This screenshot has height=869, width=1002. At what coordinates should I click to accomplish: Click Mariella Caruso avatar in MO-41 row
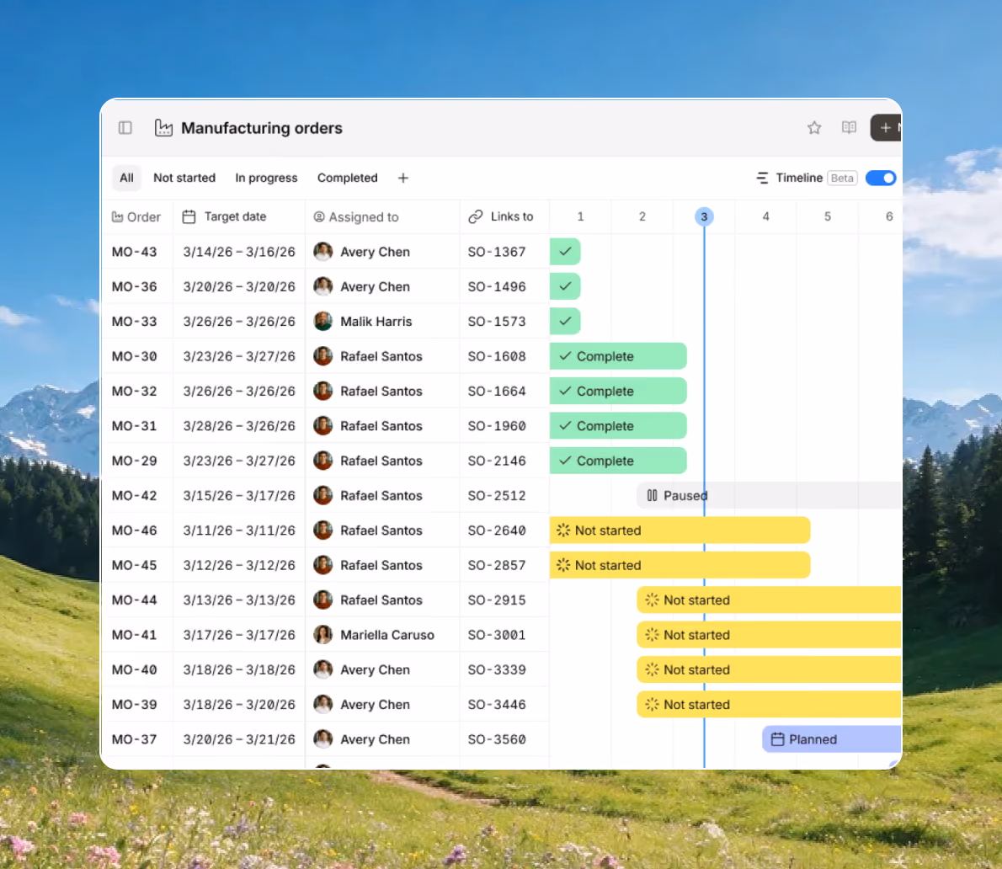pyautogui.click(x=322, y=635)
